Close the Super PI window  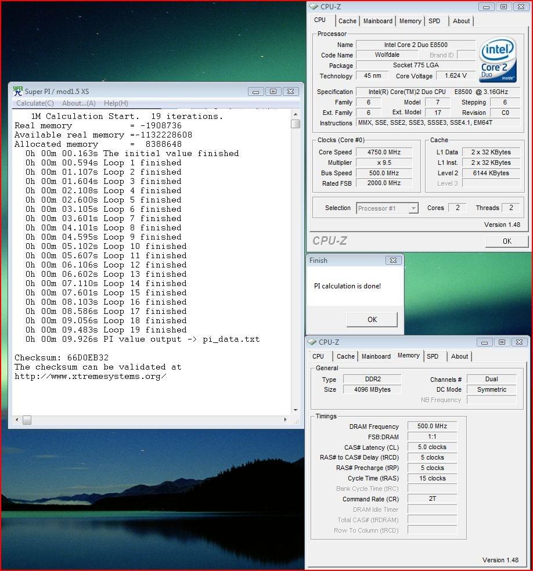pos(291,92)
